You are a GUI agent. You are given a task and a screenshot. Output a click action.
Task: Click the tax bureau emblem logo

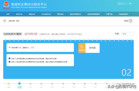[6, 5]
